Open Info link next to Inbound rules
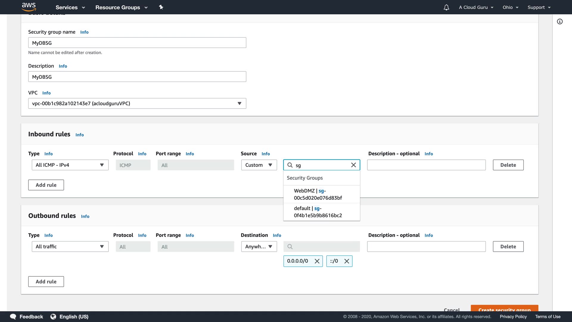Image resolution: width=572 pixels, height=322 pixels. point(80,135)
